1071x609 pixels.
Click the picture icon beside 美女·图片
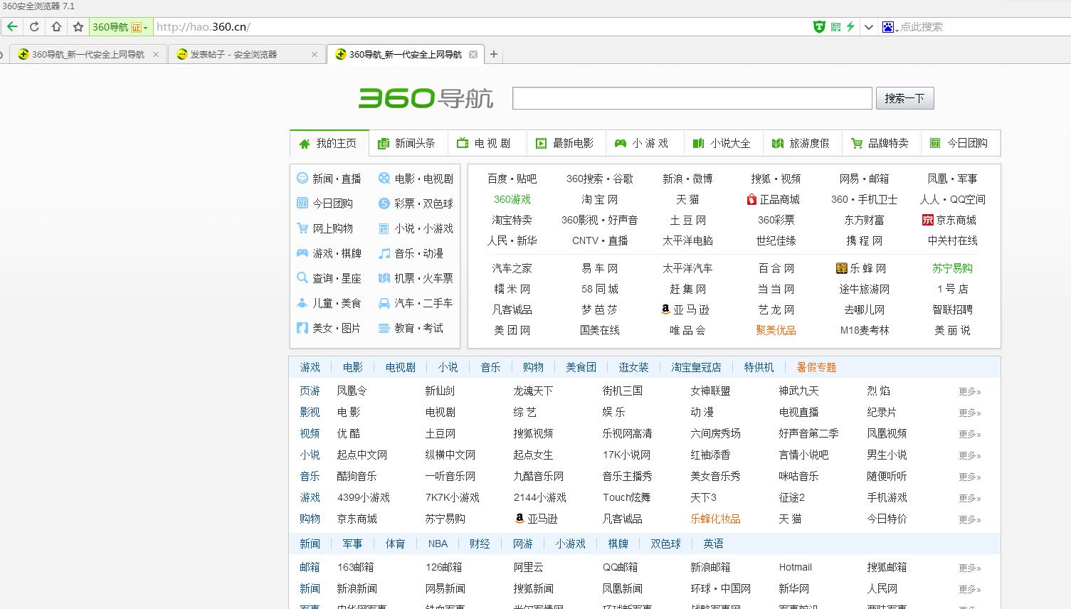(302, 328)
